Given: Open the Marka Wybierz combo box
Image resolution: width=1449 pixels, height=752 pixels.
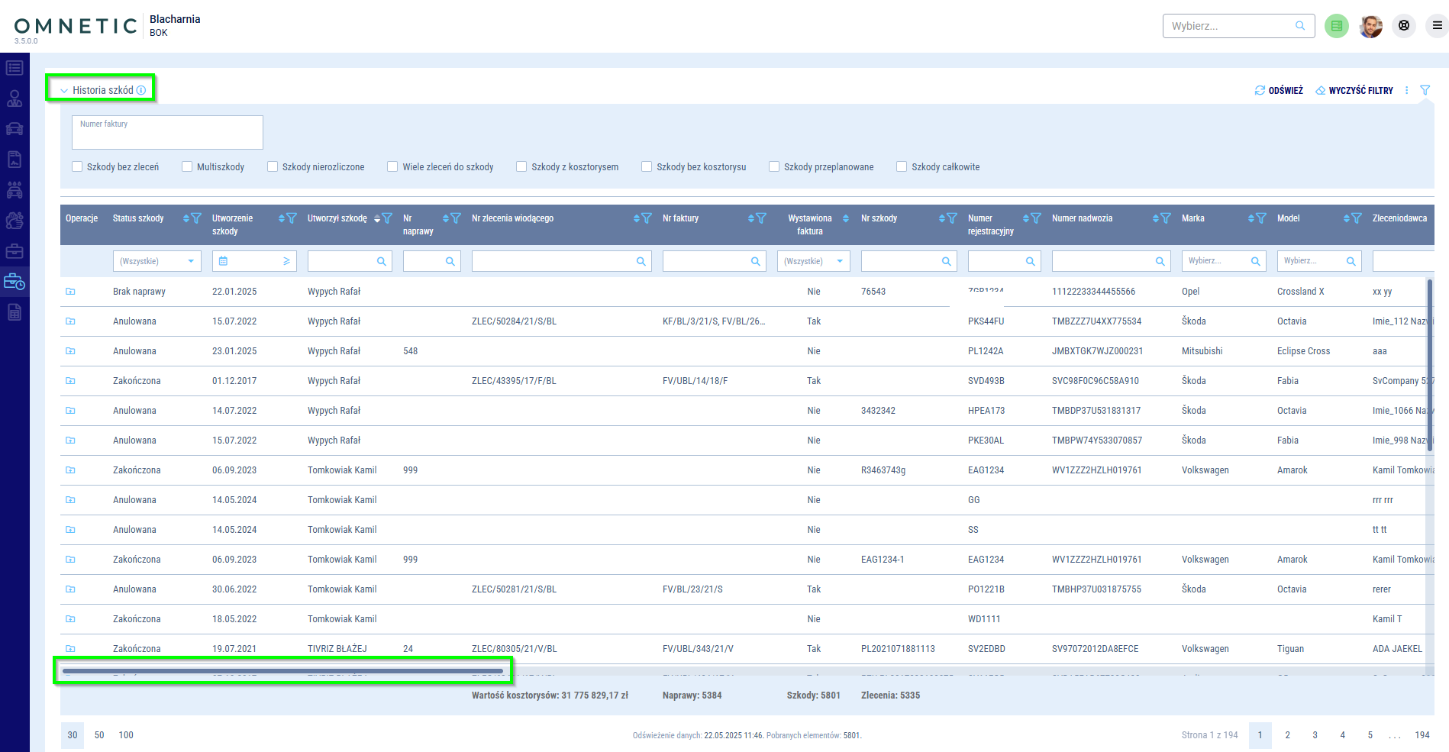Looking at the screenshot, I should (1223, 261).
